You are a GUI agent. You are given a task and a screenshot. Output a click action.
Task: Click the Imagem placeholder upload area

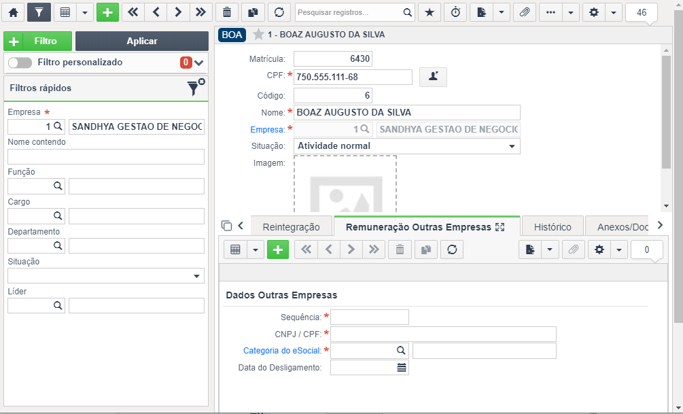[x=345, y=184]
